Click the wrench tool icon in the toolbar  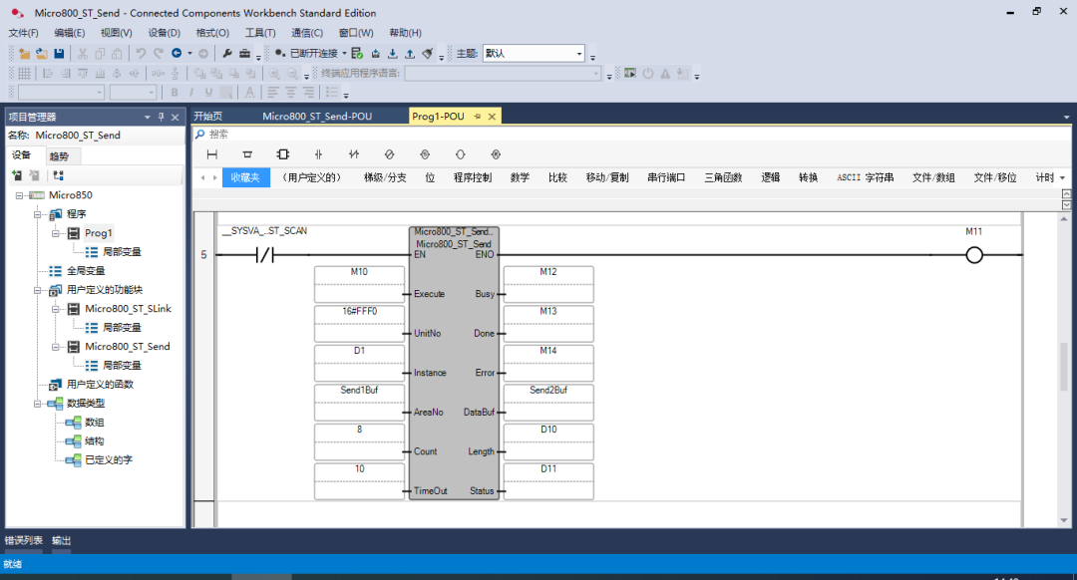click(x=226, y=53)
